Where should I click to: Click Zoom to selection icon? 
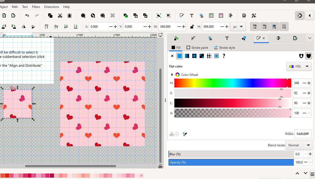tap(83, 16)
